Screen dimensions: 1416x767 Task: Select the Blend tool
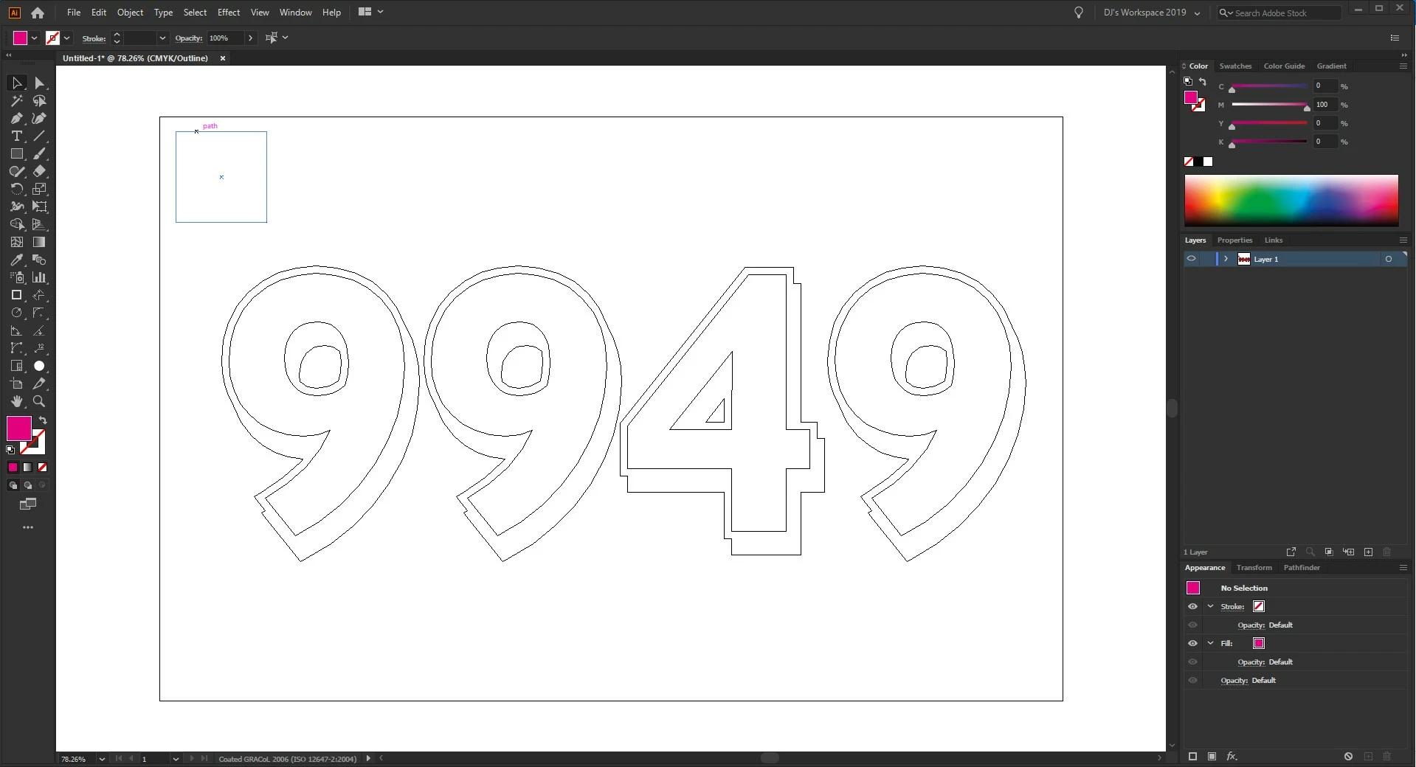pos(39,260)
